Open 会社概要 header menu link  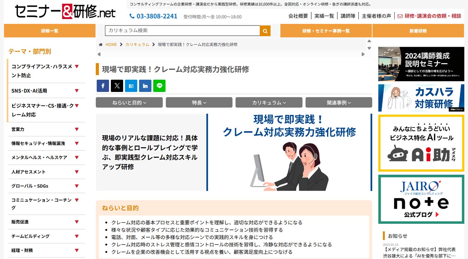[298, 16]
